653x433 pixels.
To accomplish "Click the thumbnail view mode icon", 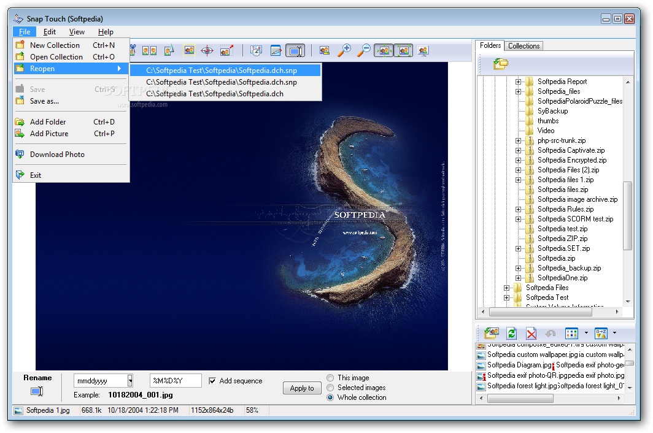I will [x=571, y=333].
